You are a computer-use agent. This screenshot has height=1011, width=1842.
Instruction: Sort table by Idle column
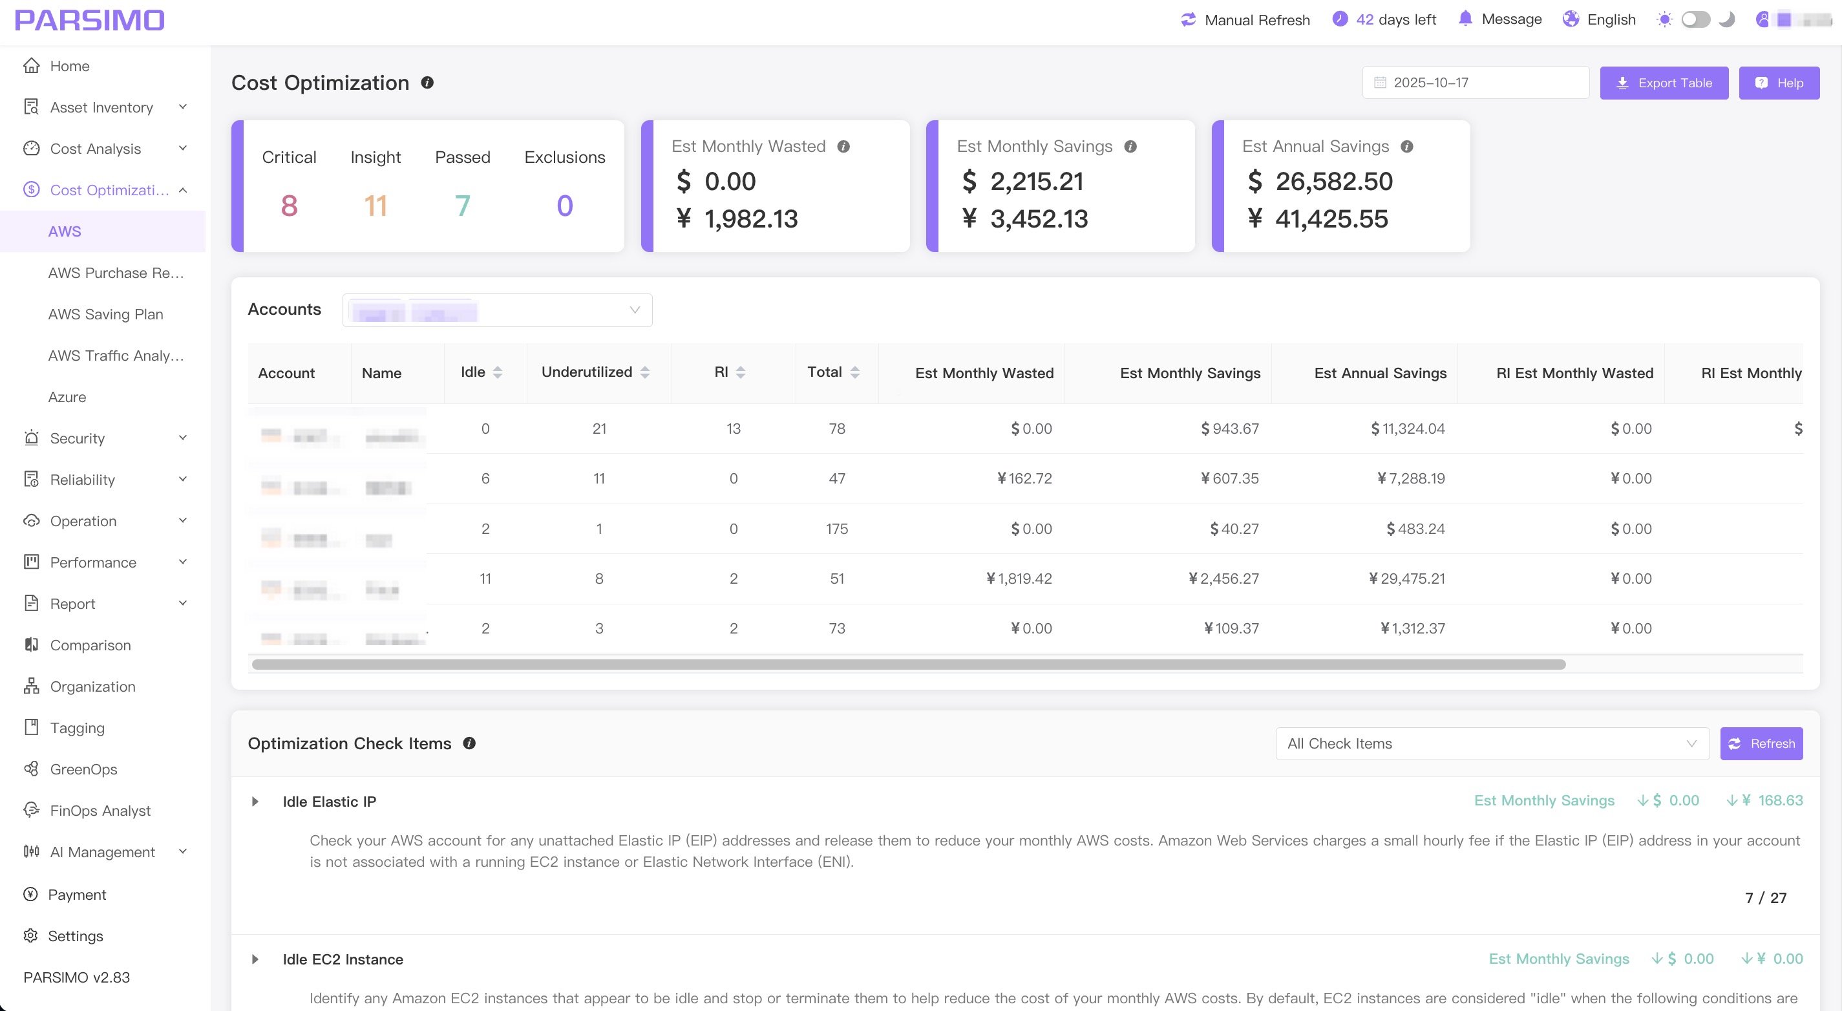click(498, 372)
